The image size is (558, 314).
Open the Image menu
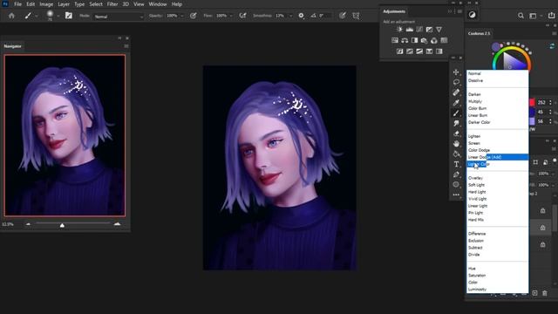(x=46, y=4)
